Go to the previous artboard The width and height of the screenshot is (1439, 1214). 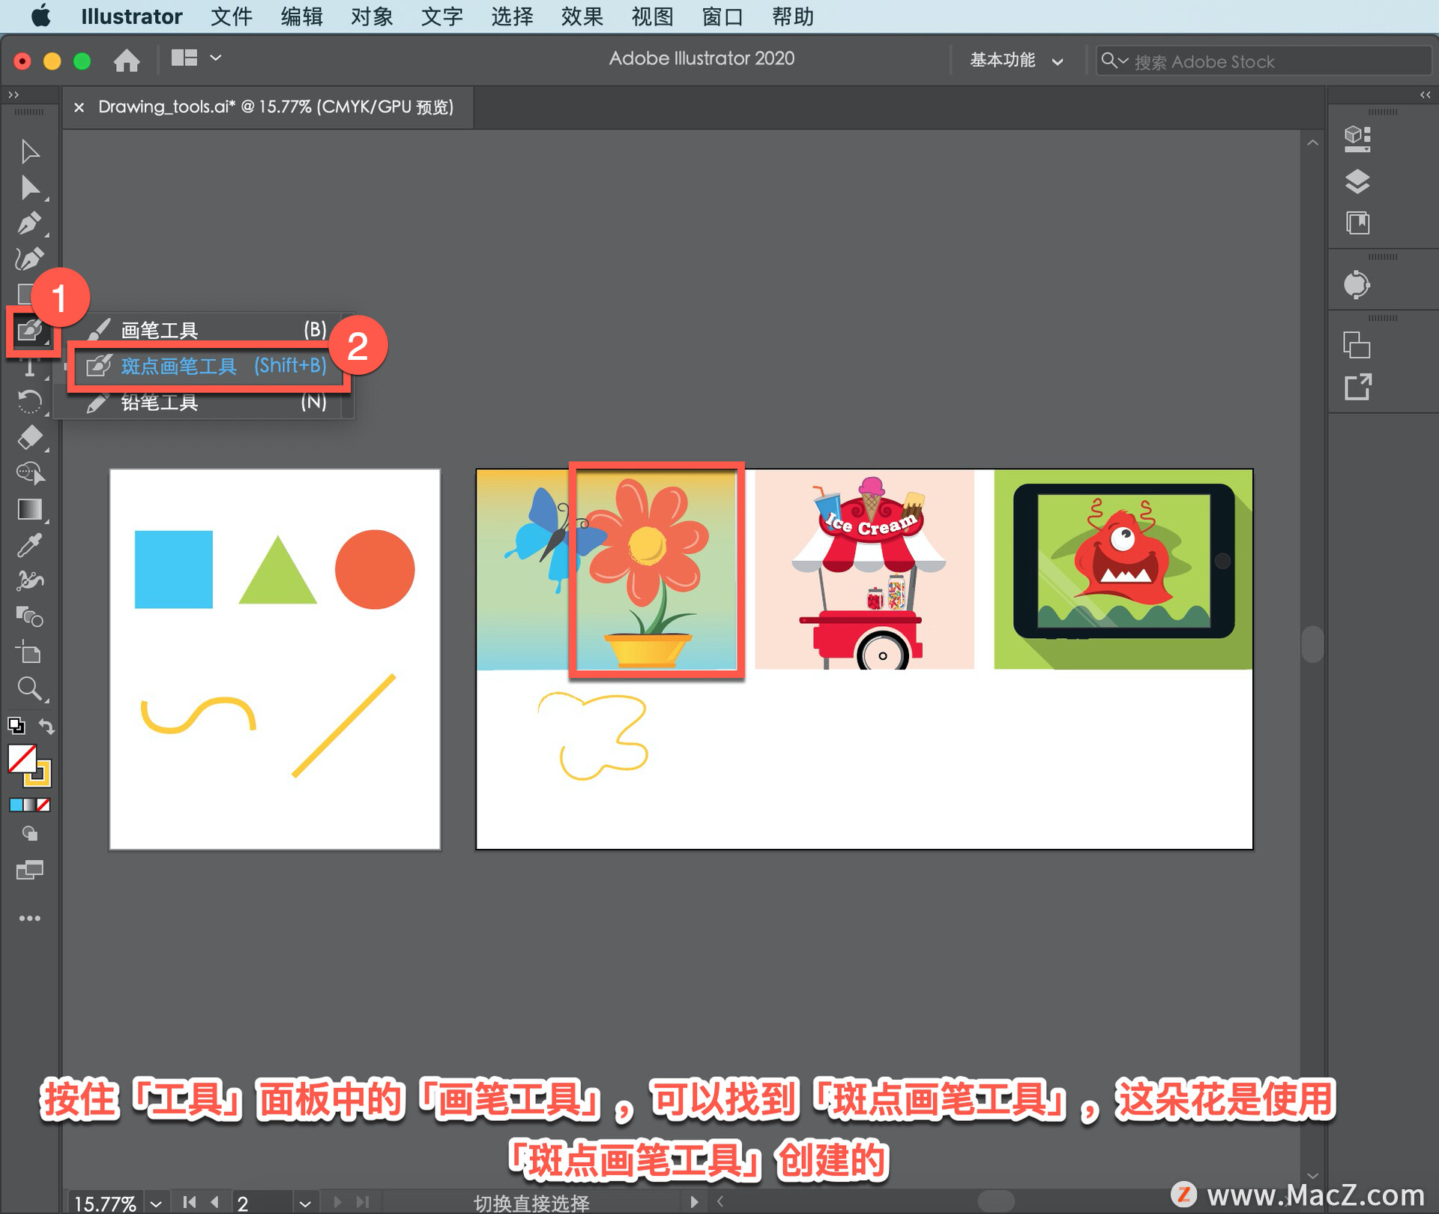point(215,1202)
